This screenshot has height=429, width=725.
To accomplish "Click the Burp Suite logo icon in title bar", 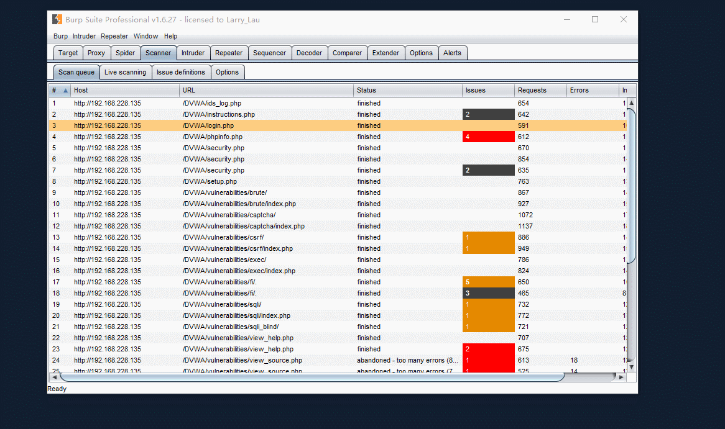I will (x=57, y=19).
